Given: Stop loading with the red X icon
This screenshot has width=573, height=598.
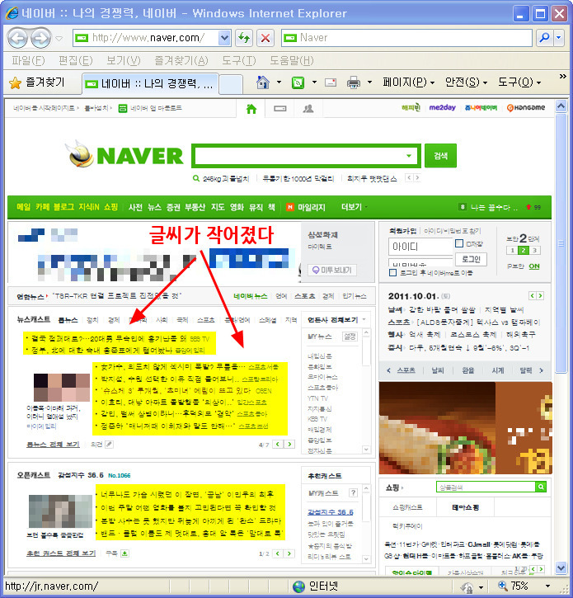Looking at the screenshot, I should coord(265,38).
